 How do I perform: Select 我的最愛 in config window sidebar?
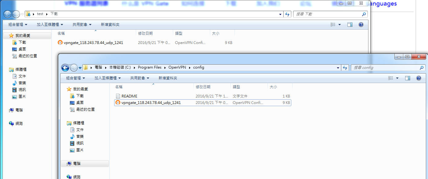[78, 89]
